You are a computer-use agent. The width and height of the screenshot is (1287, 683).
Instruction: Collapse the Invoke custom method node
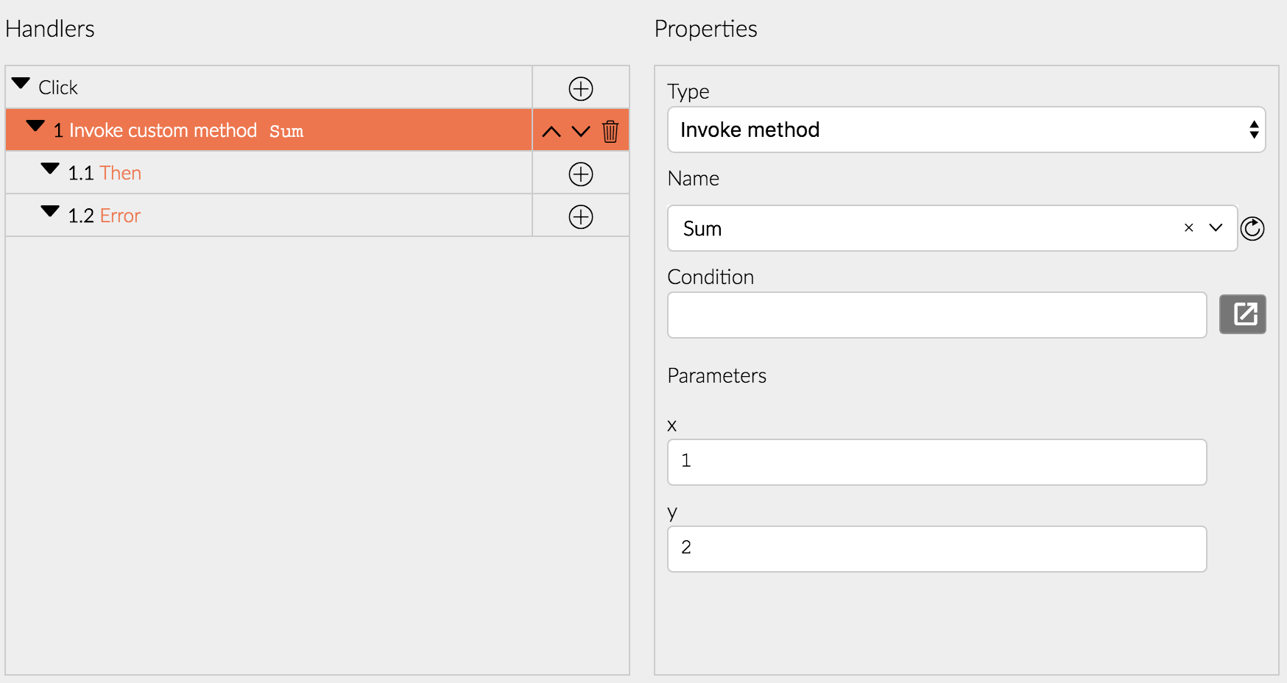tap(35, 126)
